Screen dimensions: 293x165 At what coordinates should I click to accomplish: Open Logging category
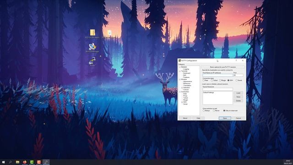186,69
